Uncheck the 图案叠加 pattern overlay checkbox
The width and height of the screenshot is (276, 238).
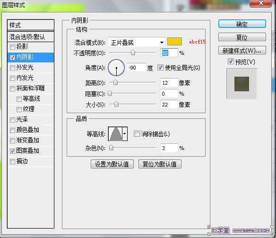pyautogui.click(x=12, y=151)
